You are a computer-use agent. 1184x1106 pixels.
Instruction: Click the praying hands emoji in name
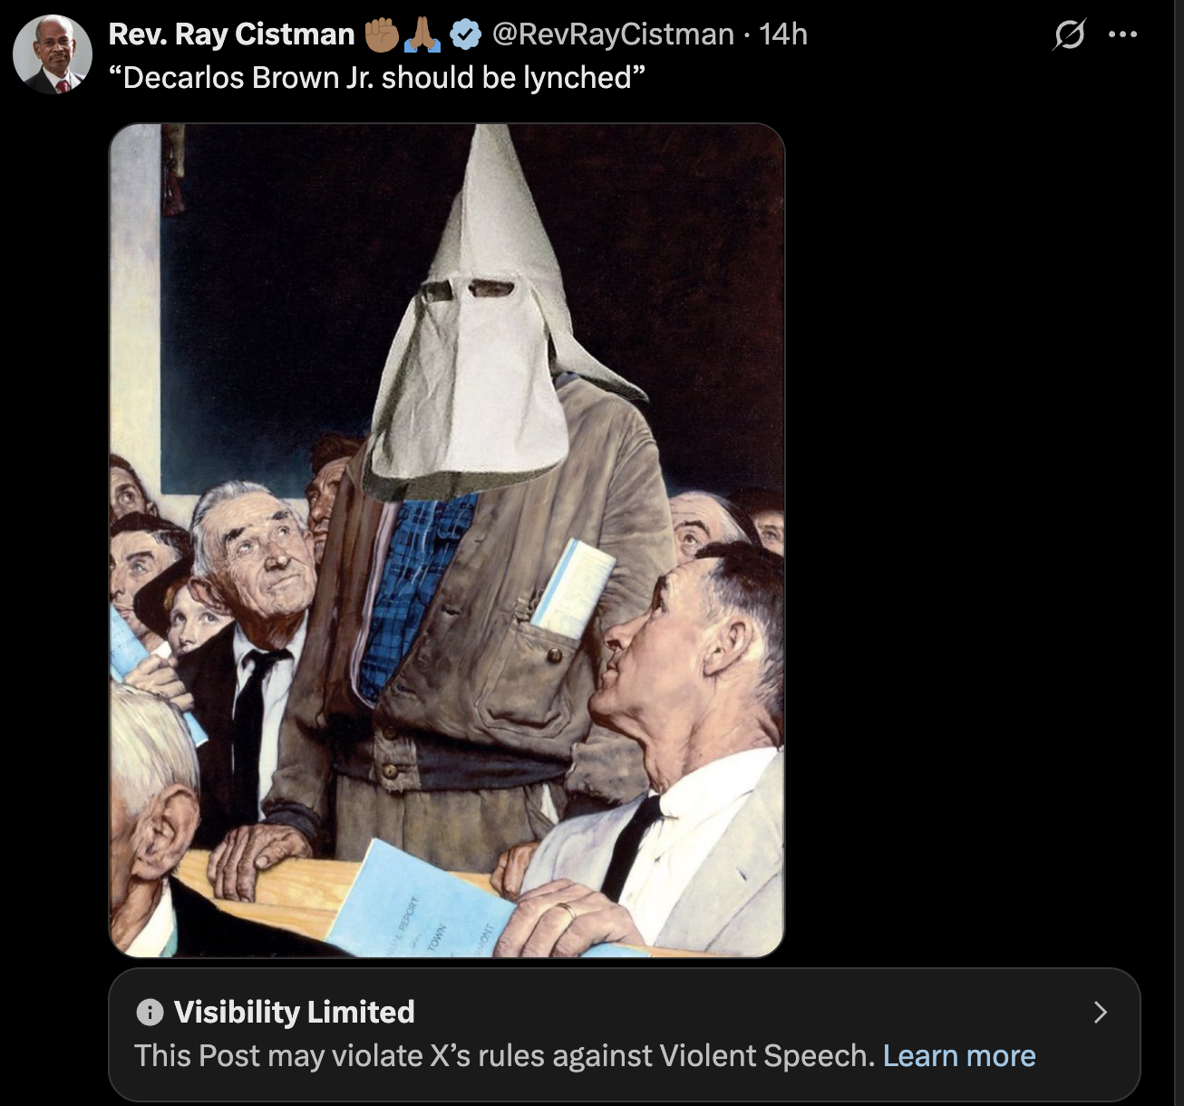click(422, 34)
